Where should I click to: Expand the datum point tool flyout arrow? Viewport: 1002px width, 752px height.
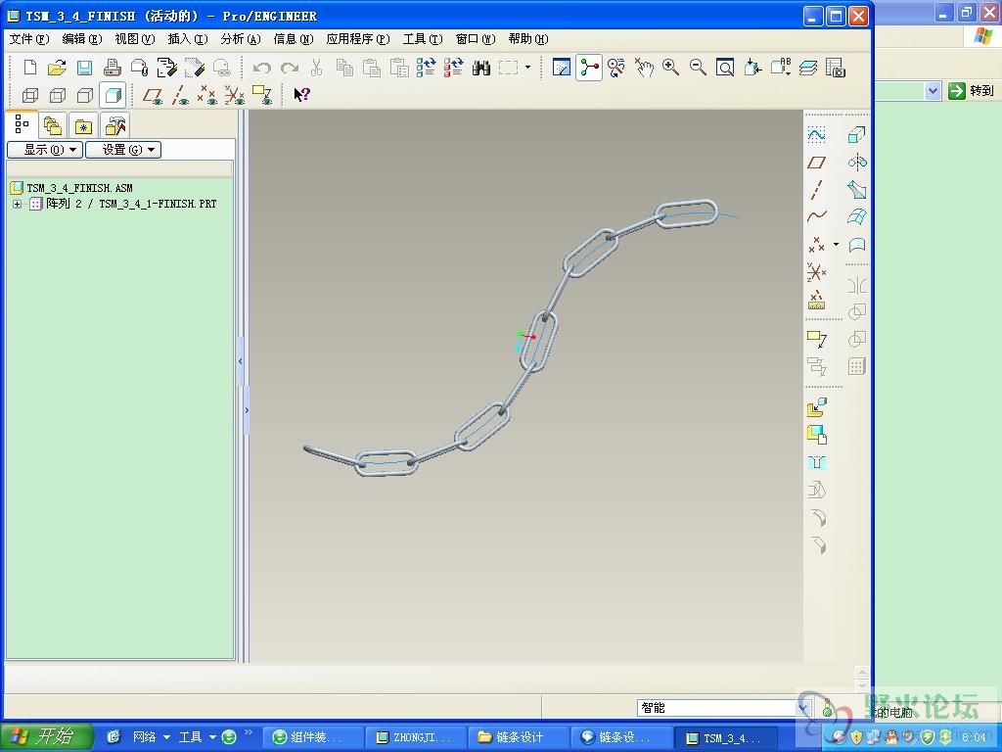pyautogui.click(x=836, y=244)
